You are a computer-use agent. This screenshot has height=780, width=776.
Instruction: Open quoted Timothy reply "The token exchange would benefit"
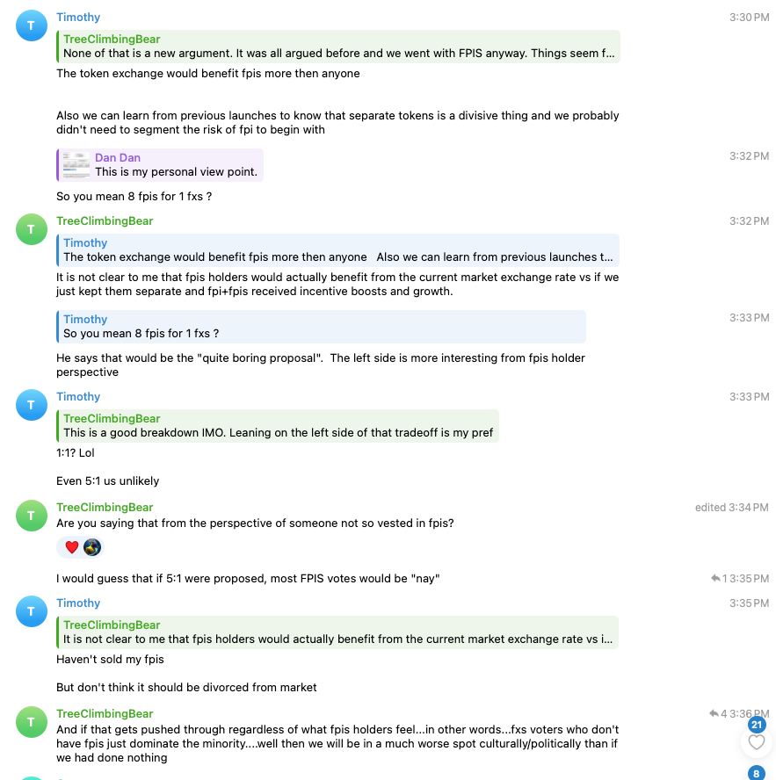[x=338, y=250]
